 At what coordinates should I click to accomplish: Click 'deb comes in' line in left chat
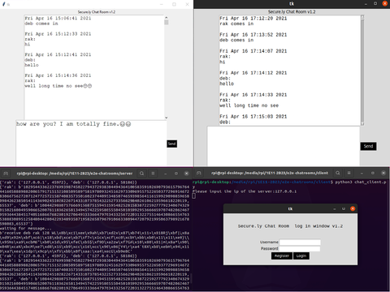(x=41, y=24)
